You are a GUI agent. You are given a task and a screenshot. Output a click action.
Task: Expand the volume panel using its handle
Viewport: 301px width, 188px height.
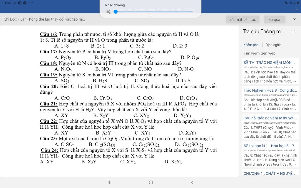point(150,16)
